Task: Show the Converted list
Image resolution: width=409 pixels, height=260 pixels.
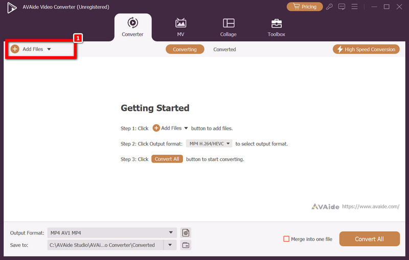Action: pyautogui.click(x=224, y=50)
